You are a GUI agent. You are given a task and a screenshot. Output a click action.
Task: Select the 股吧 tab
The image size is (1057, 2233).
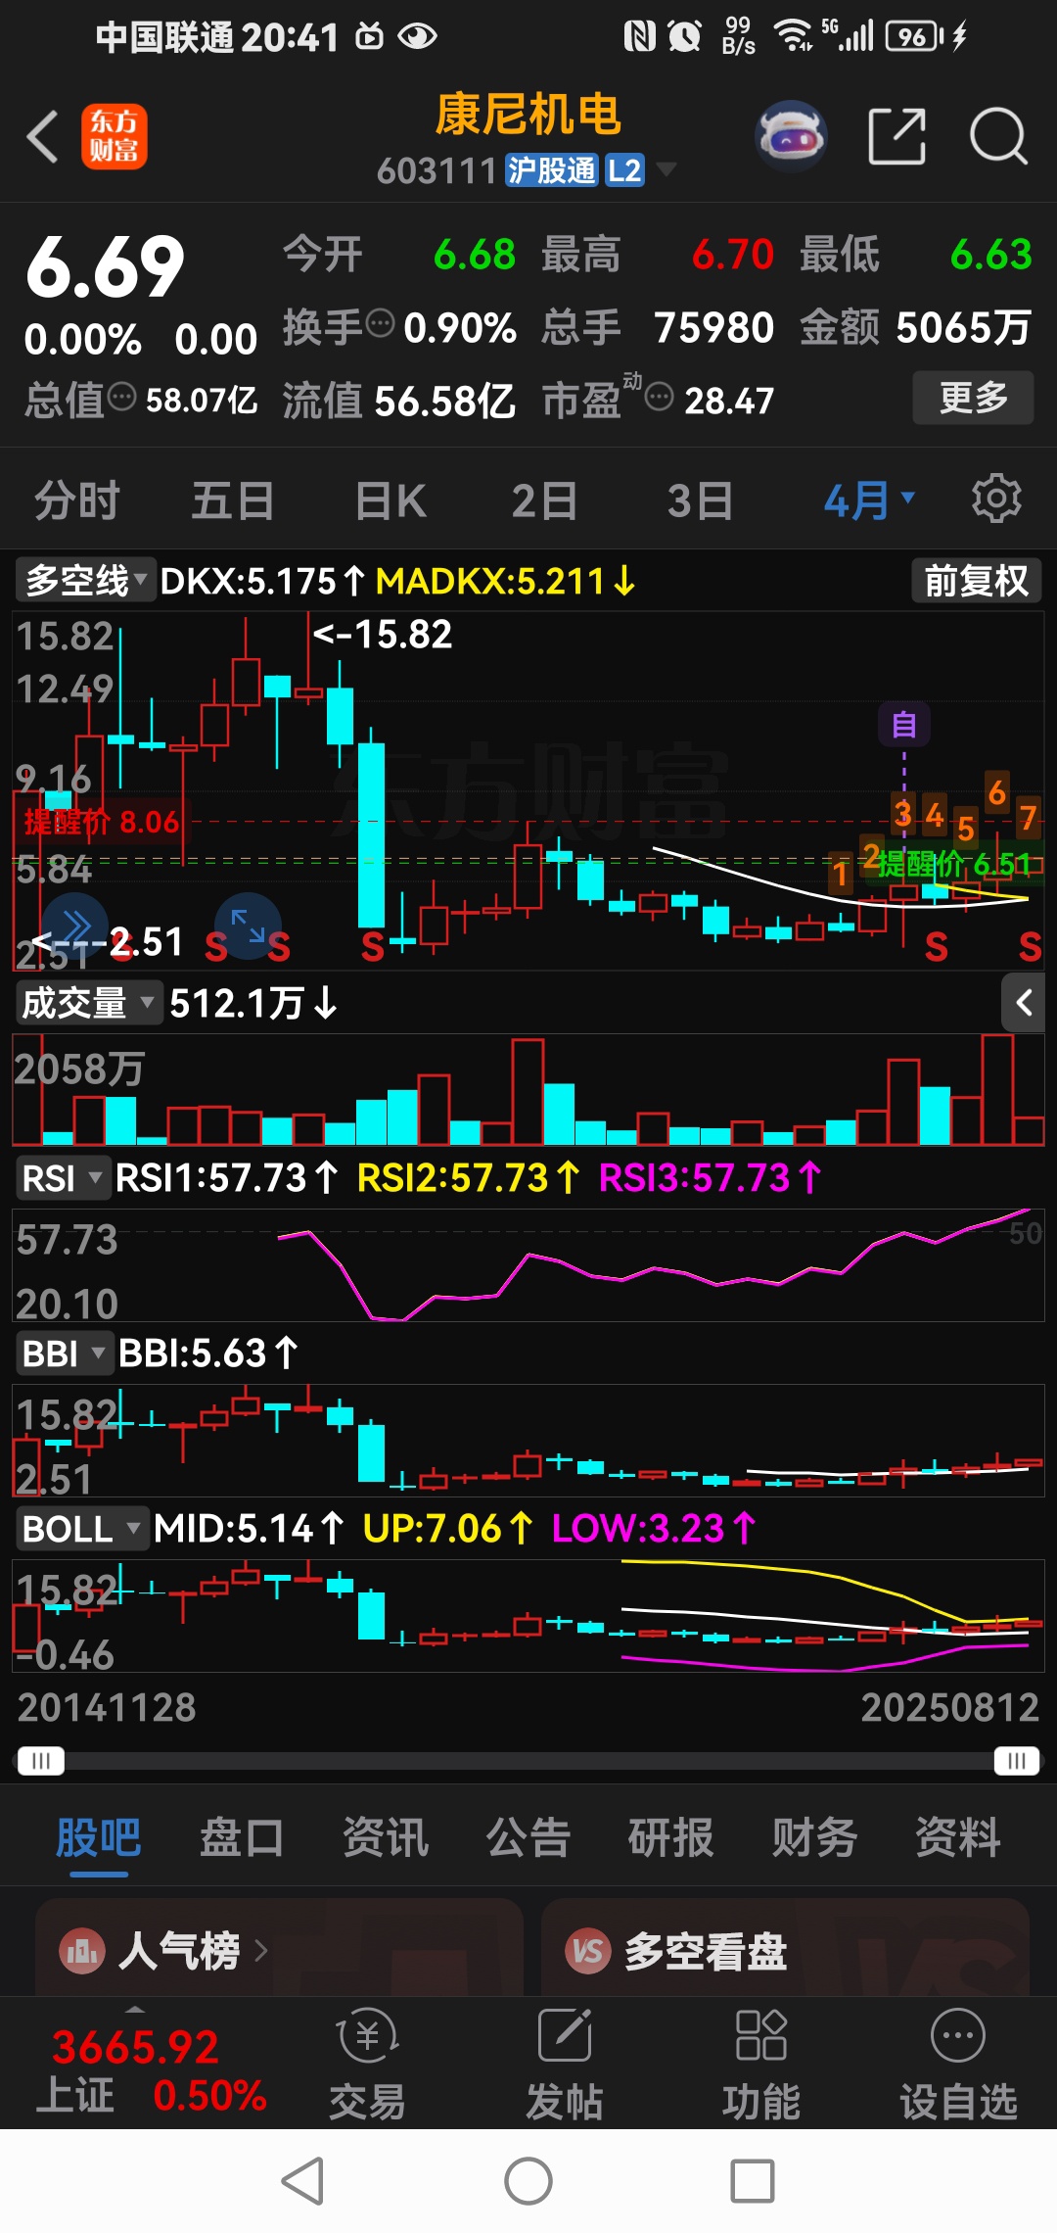[x=99, y=1837]
